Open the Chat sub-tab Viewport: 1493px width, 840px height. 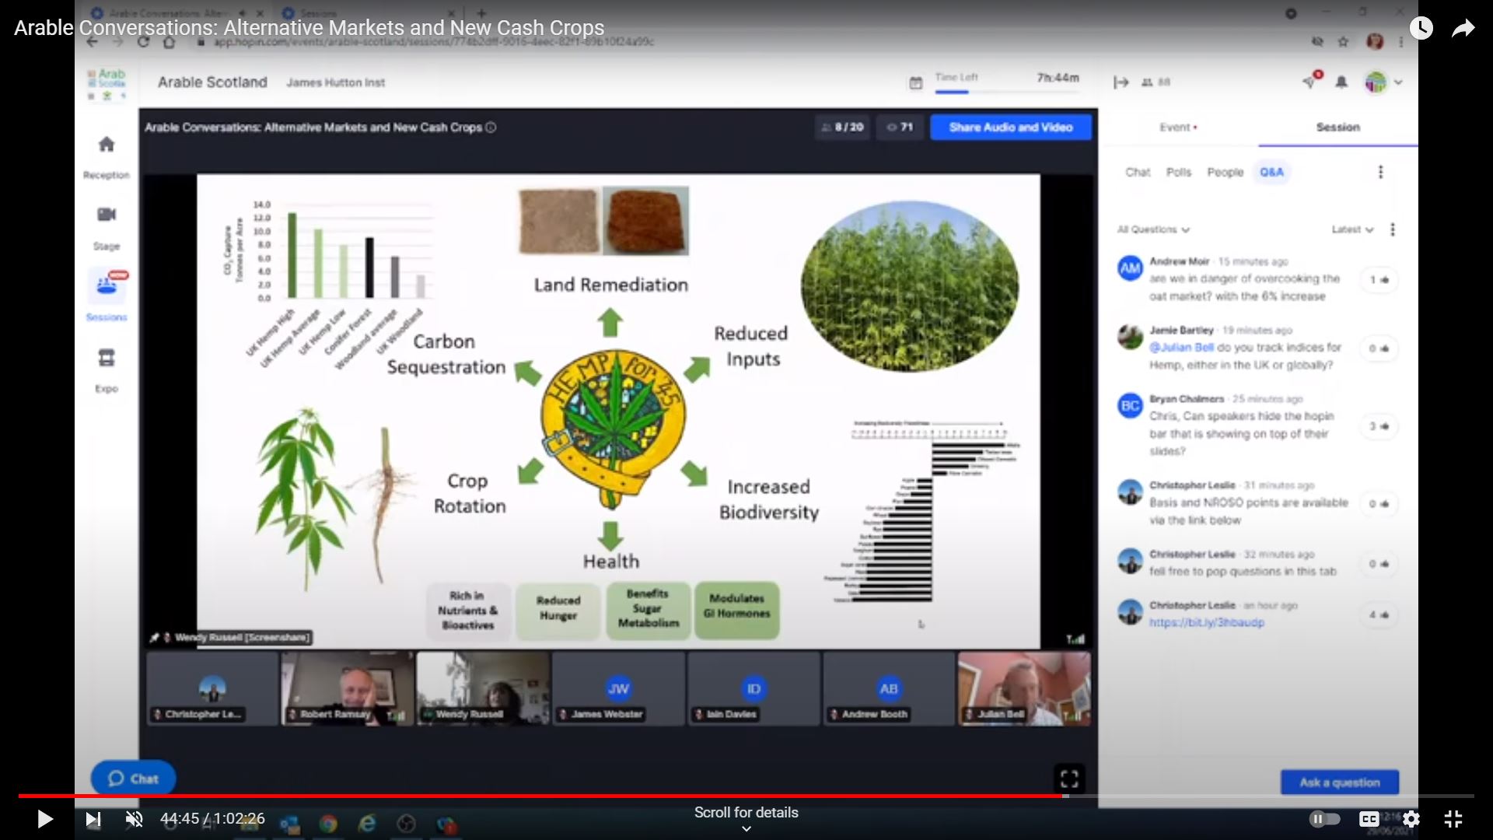click(1138, 172)
